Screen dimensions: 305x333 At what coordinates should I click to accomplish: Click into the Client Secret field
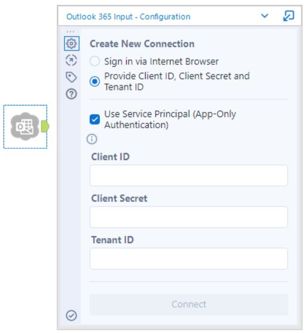[188, 217]
